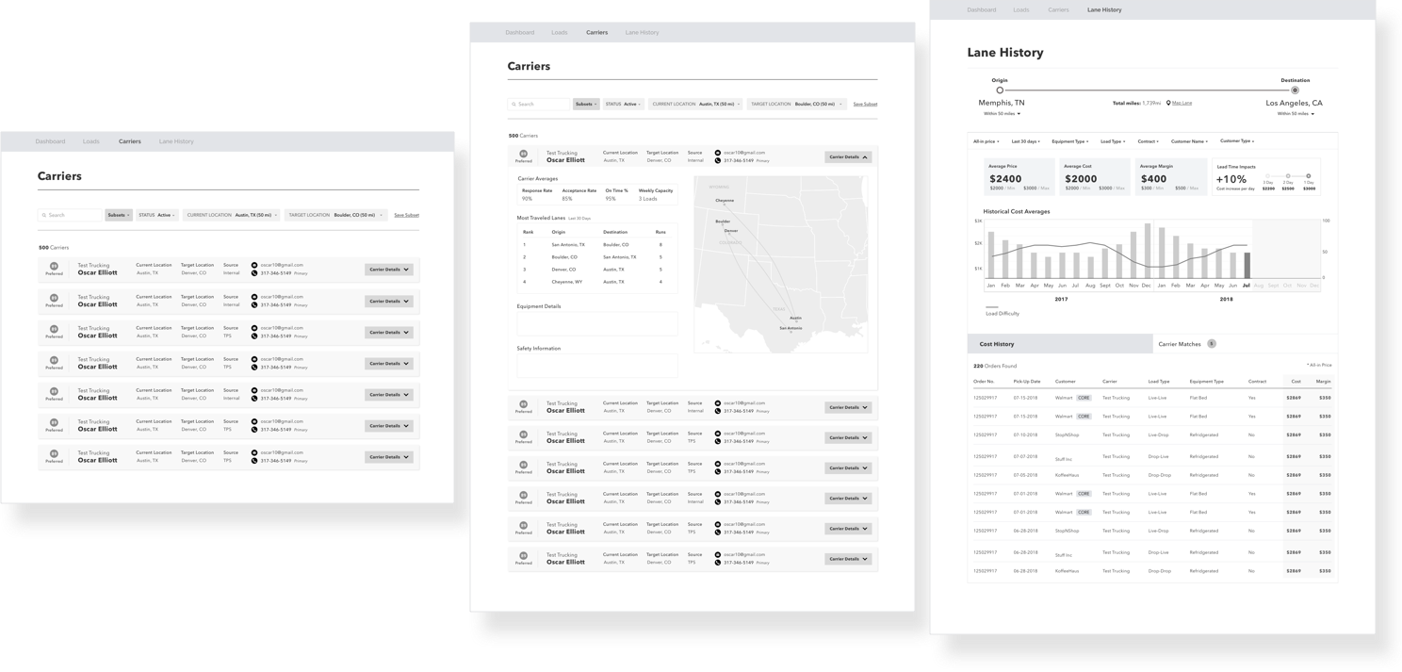
Task: Select the 1 Day lead time point
Action: pyautogui.click(x=1309, y=175)
